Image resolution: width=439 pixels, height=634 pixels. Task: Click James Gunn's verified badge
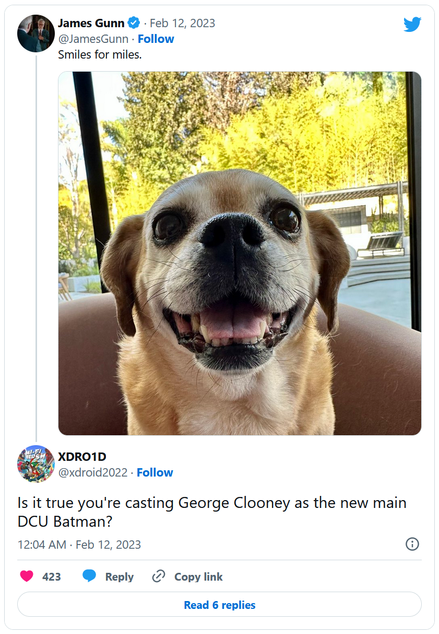[x=134, y=23]
